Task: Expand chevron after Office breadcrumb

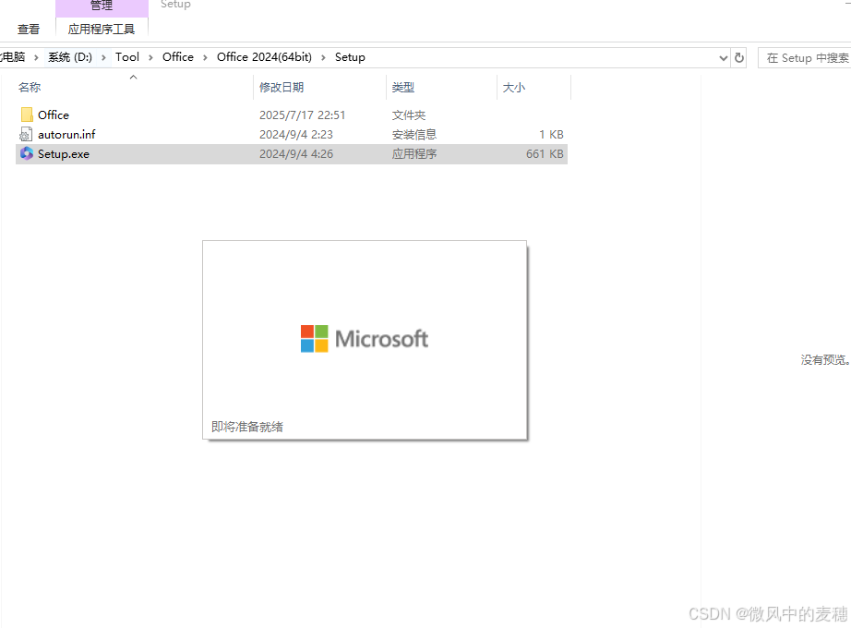Action: pyautogui.click(x=205, y=57)
